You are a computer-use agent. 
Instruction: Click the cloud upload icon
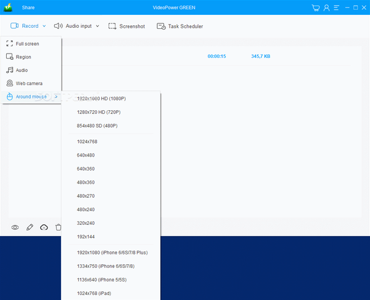(x=44, y=227)
